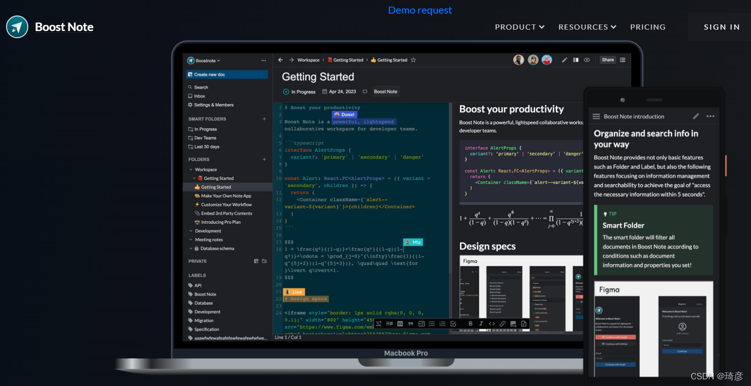The height and width of the screenshot is (386, 751).
Task: Open the PRICING page
Action: pos(648,27)
